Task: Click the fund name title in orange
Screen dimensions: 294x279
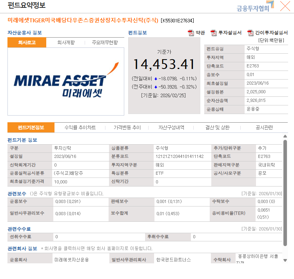Action: (83, 20)
